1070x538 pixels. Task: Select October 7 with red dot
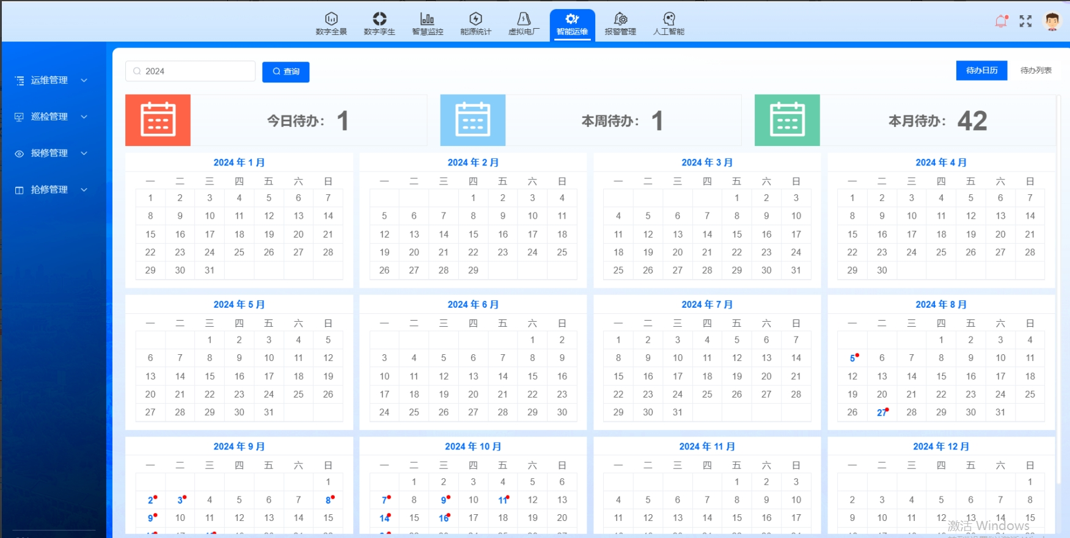[384, 500]
